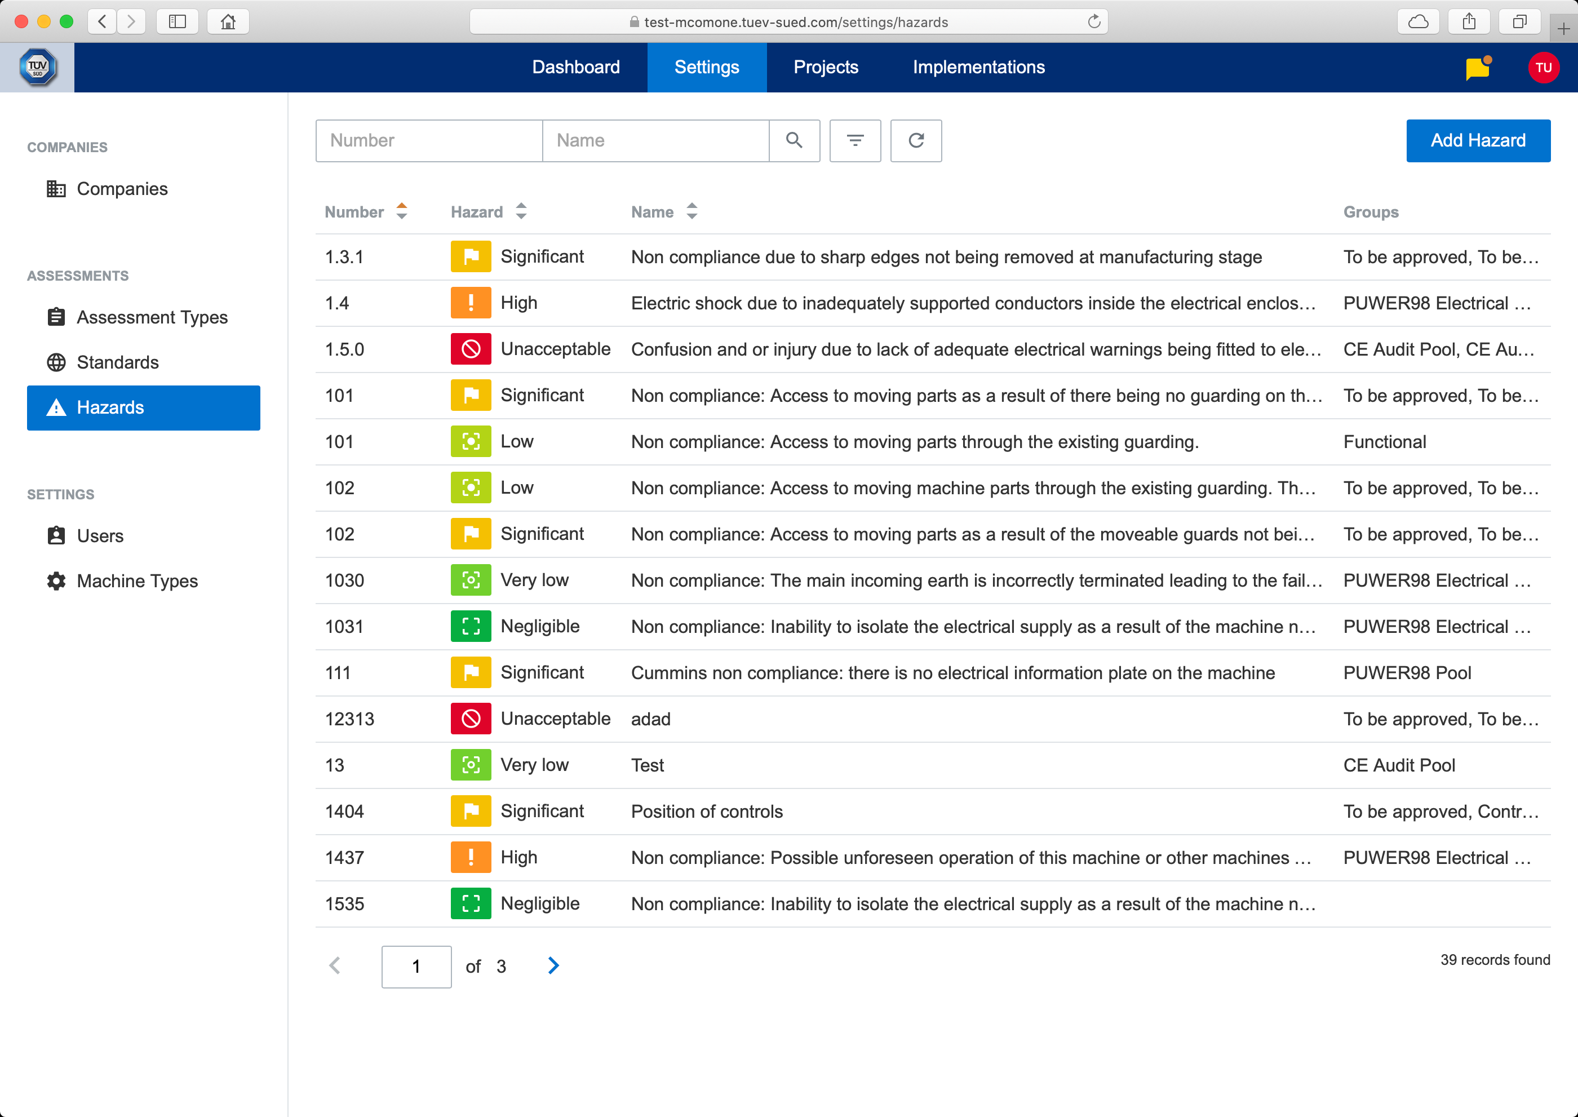Screen dimensions: 1578x1117
Task: Click the Add Hazard button
Action: tap(1478, 140)
